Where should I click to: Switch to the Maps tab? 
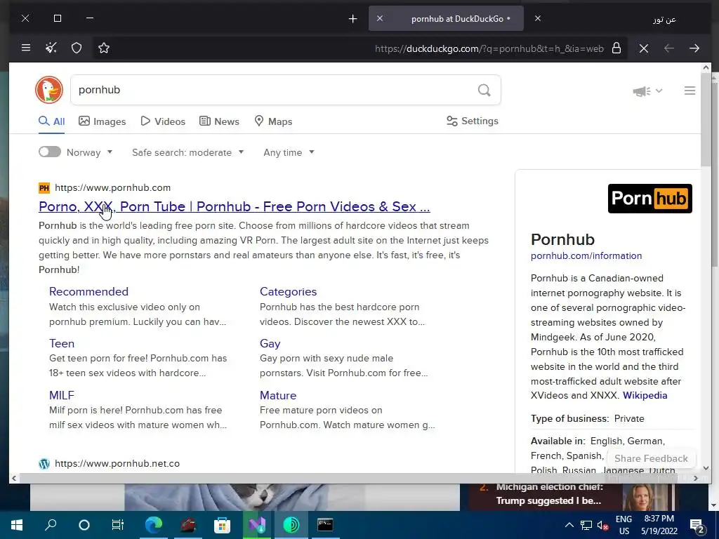pyautogui.click(x=273, y=121)
